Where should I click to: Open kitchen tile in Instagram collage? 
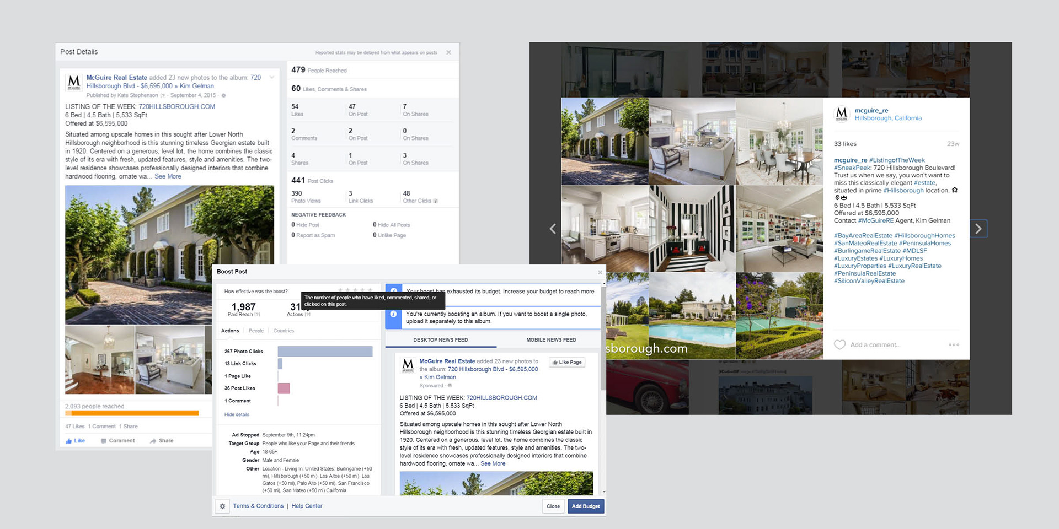click(605, 228)
